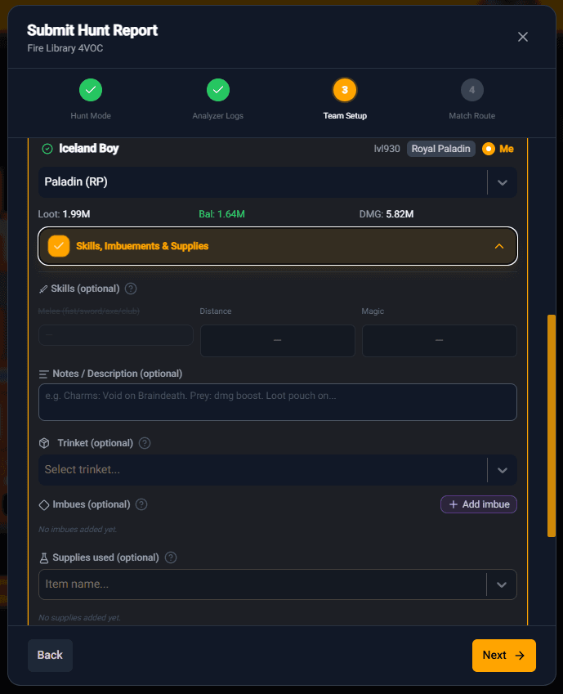The image size is (563, 694).
Task: Click the Notes / Description text field
Action: [x=277, y=402]
